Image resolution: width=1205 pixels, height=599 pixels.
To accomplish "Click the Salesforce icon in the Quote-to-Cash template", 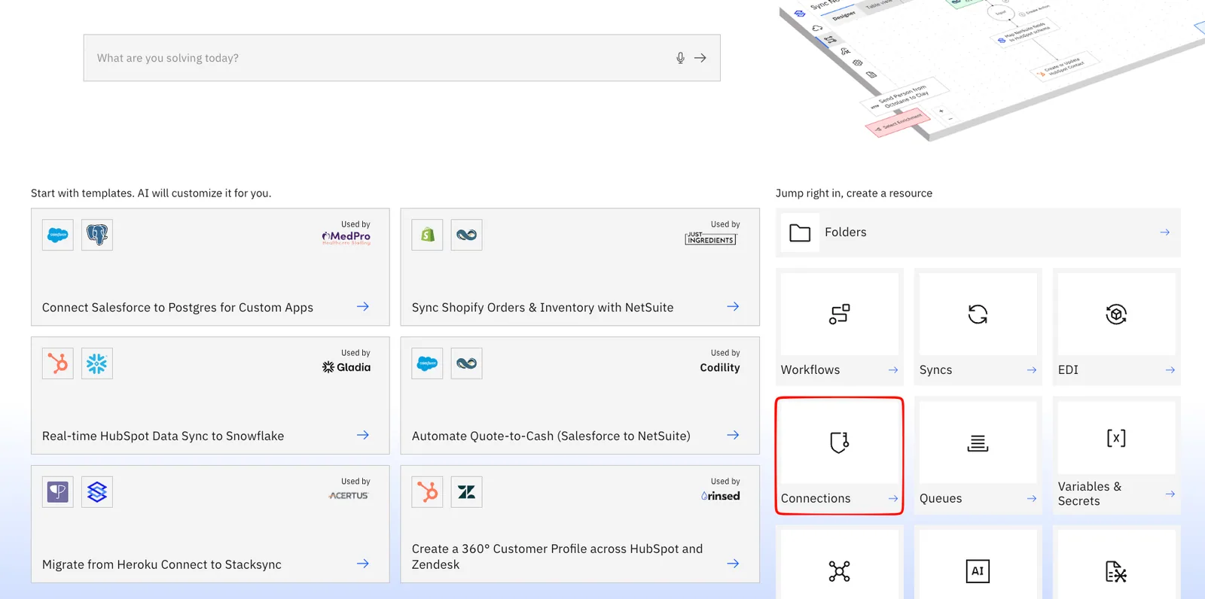I will click(x=428, y=363).
